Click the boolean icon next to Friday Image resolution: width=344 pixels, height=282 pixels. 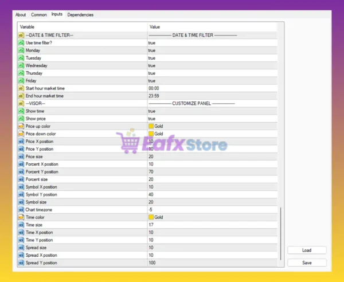[21, 81]
